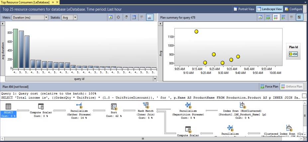Viewport: 308px width, 142px height.
Task: Click the yellow data point at 9:40 AM
Action: click(x=238, y=56)
